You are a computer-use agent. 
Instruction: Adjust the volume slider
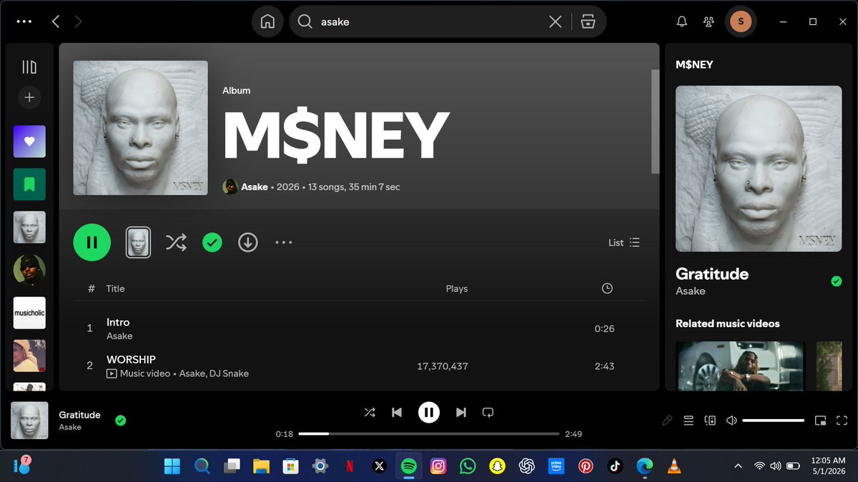(x=774, y=421)
